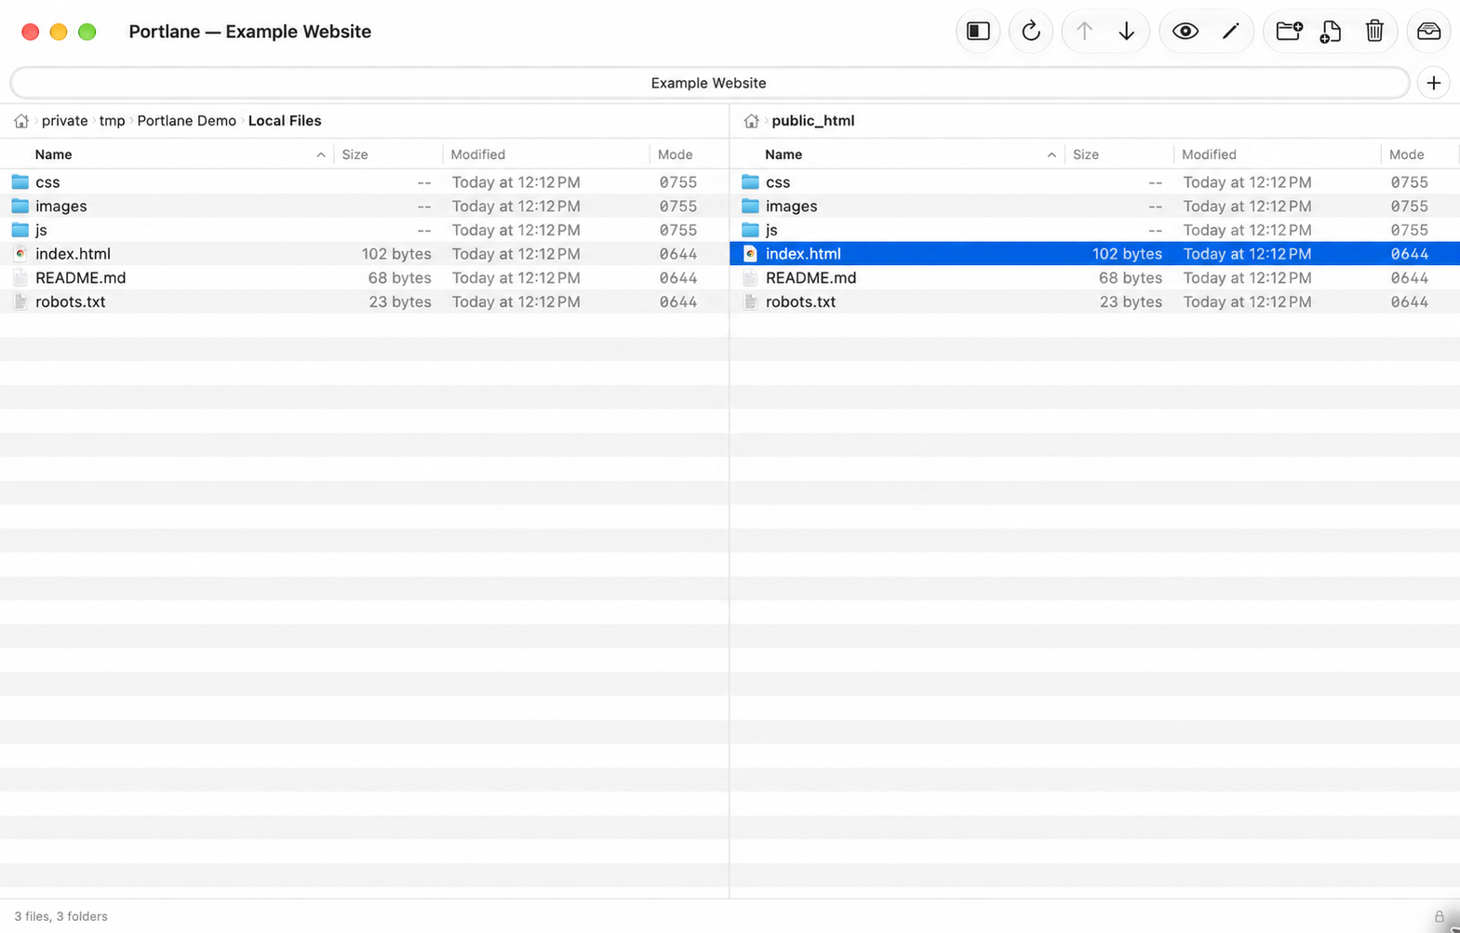Viewport: 1460px width, 933px height.
Task: Sort remote pane by Mode column
Action: [x=1419, y=154]
